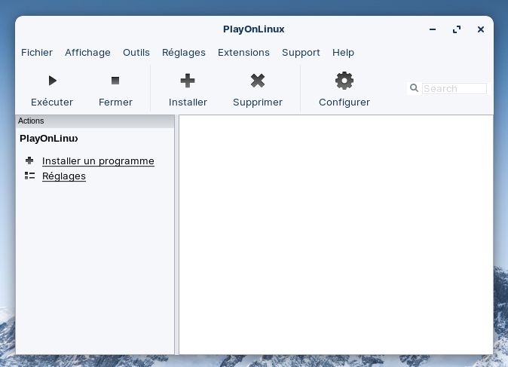Maximize the PlayOnLinux window
The width and height of the screenshot is (508, 367).
[x=457, y=29]
